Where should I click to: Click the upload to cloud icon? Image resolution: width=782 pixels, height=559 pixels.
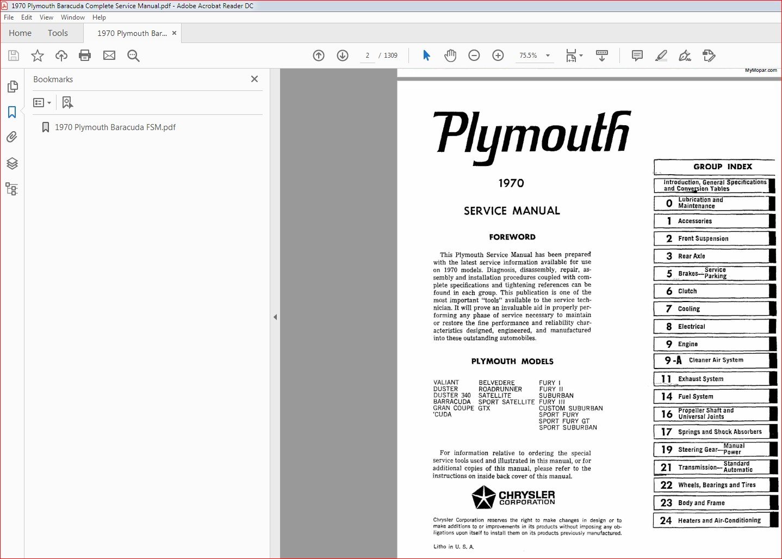coord(61,56)
